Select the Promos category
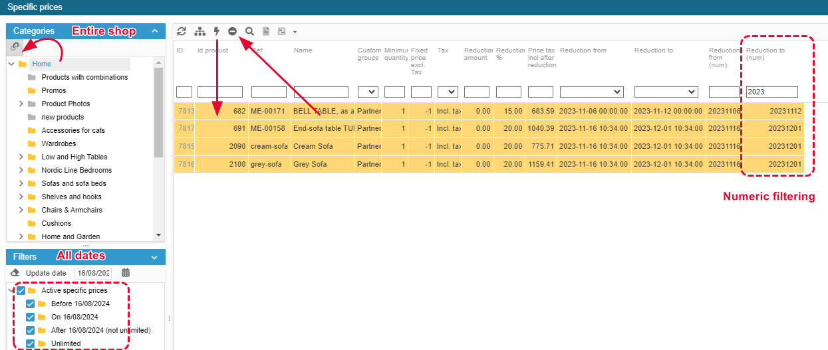Image resolution: width=828 pixels, height=350 pixels. [x=54, y=90]
